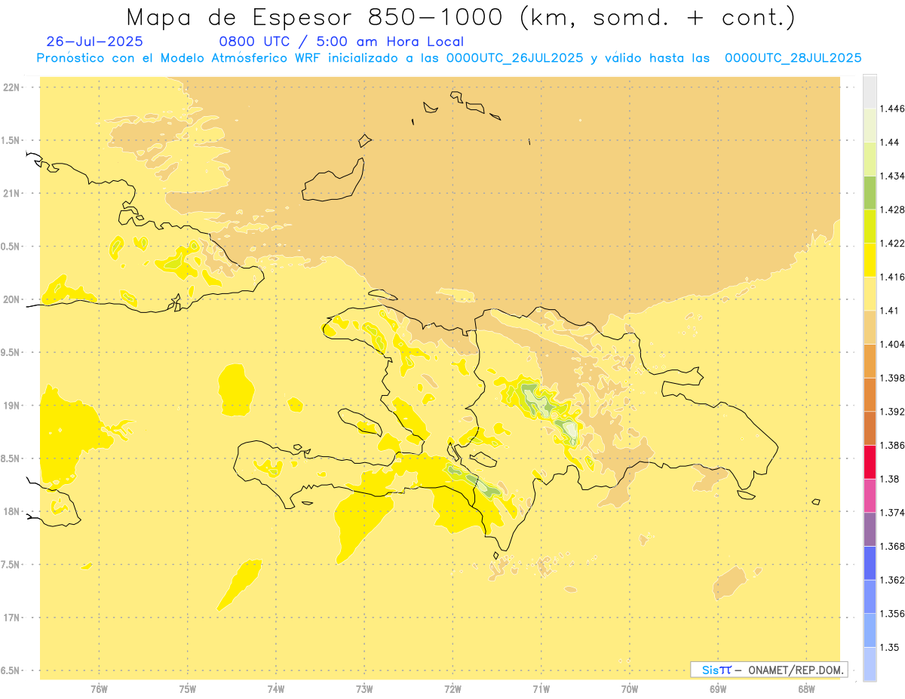The image size is (905, 699).
Task: Click the 19N latitude axis label
Action: pyautogui.click(x=12, y=406)
